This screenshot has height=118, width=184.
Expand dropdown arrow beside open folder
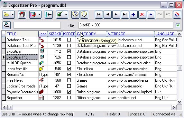tap(13, 14)
